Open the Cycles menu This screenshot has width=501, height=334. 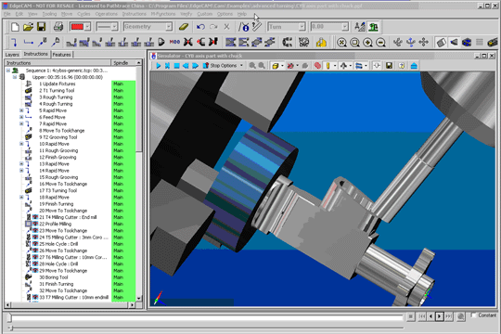[x=83, y=14]
